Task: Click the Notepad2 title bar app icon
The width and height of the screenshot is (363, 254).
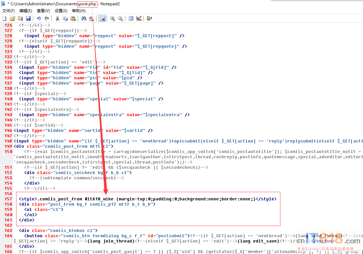Action: click(4, 4)
